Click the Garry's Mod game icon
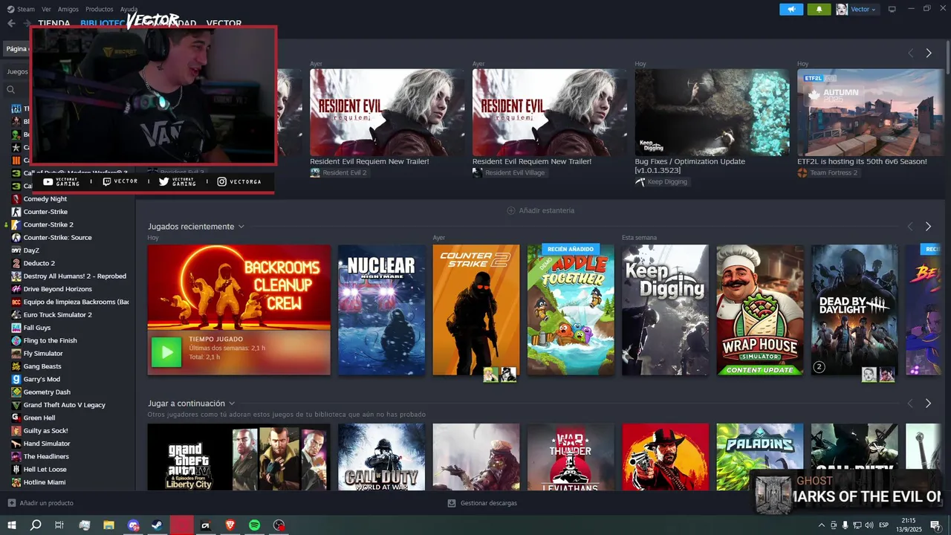 coord(16,379)
